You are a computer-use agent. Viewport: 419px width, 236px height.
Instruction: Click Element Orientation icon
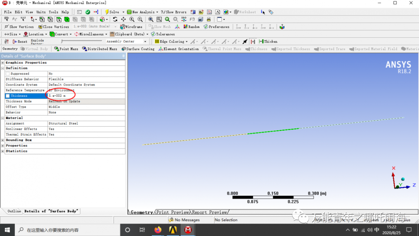click(178, 49)
